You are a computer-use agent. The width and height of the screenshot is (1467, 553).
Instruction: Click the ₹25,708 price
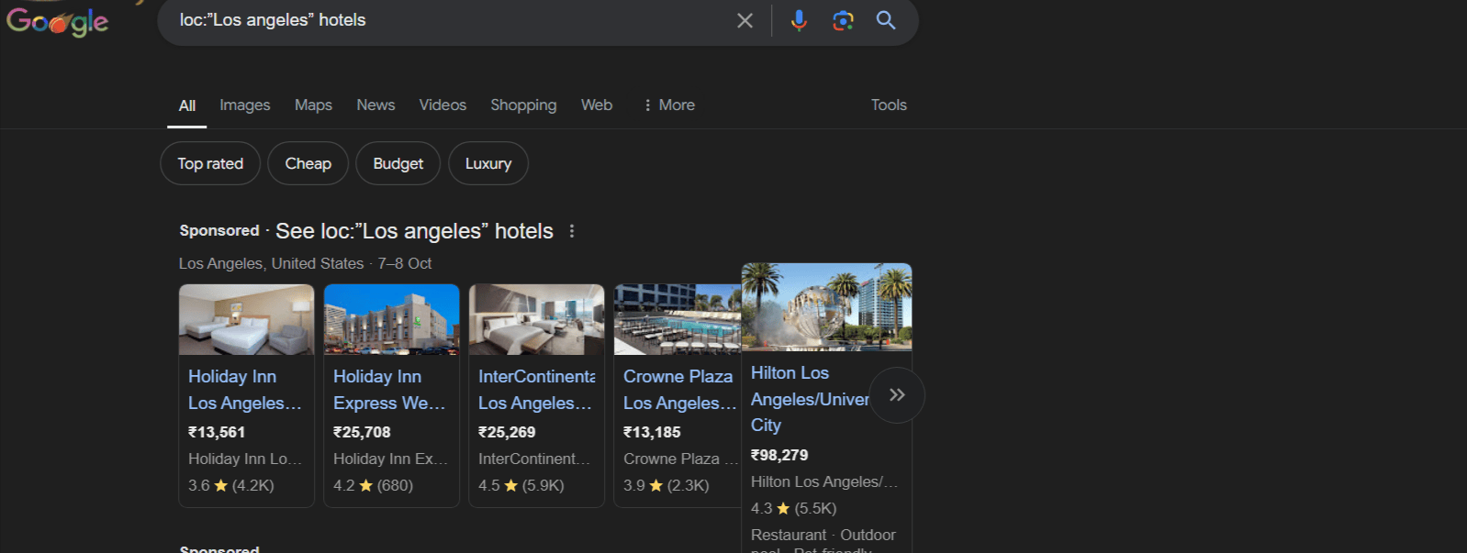coord(362,432)
